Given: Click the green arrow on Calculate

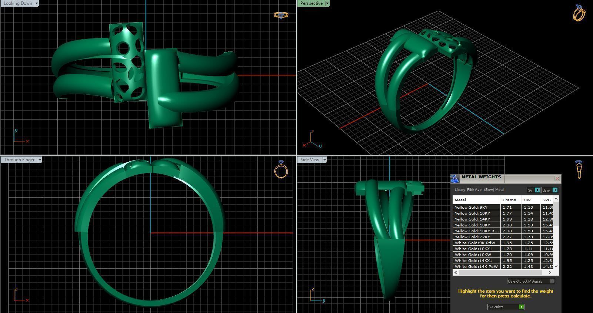Looking at the screenshot, I should click(x=521, y=307).
